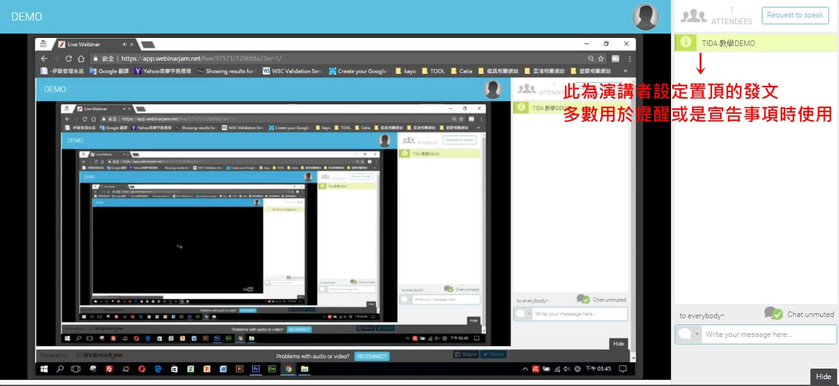Click the largest RECONNECT button
Screen dimensions: 839x386
click(x=372, y=356)
